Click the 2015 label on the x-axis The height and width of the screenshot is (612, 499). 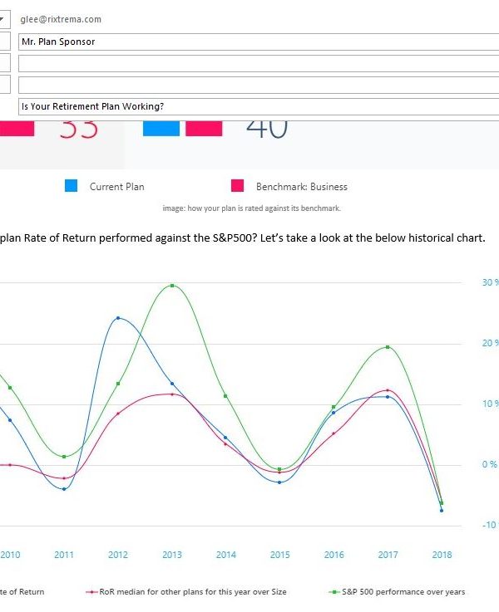point(280,555)
